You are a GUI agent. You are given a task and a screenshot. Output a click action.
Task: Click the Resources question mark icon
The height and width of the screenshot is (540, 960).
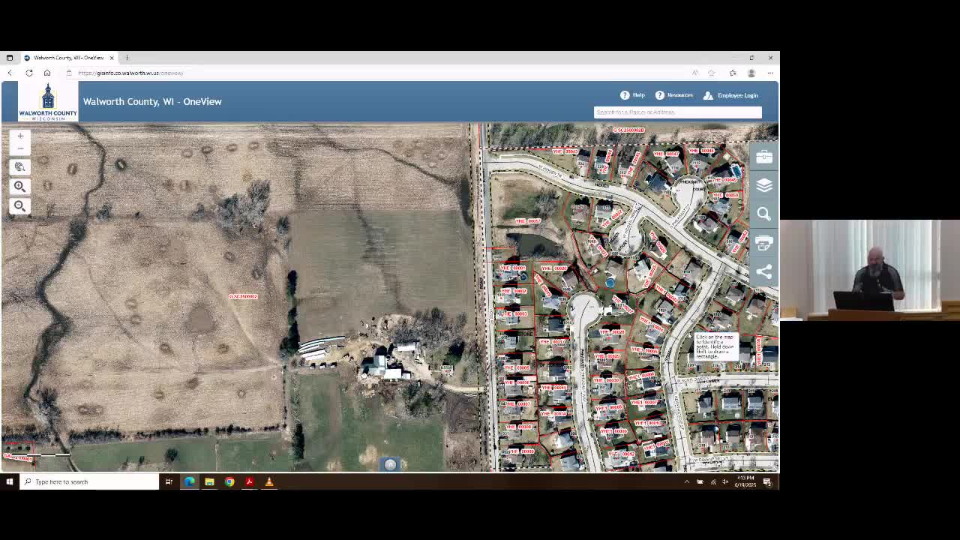point(660,95)
